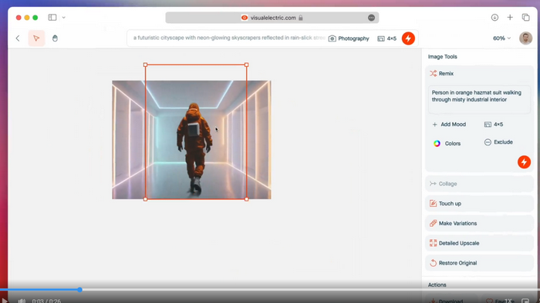Generate with the top bar lightning button
This screenshot has width=540, height=303.
(x=408, y=38)
